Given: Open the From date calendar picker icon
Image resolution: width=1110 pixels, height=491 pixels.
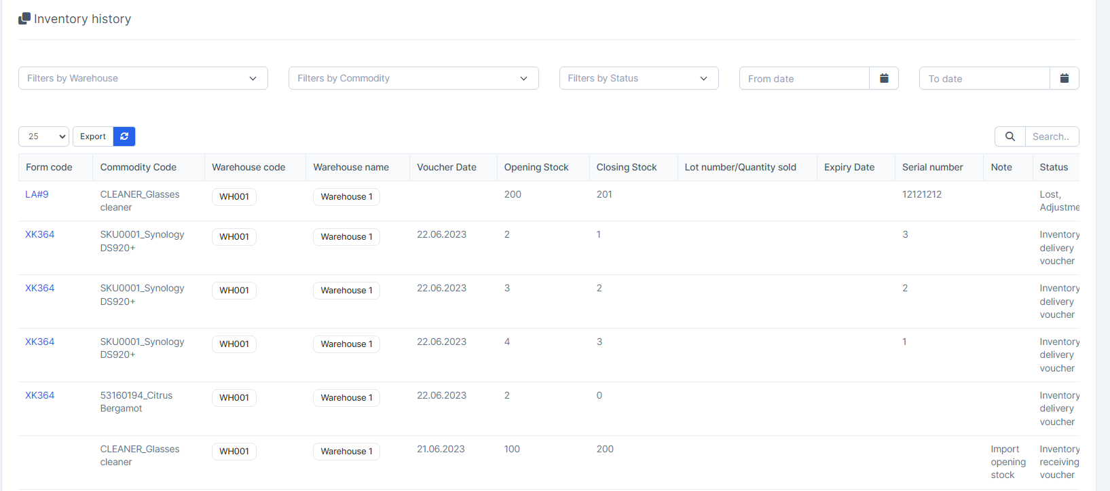Looking at the screenshot, I should click(884, 78).
